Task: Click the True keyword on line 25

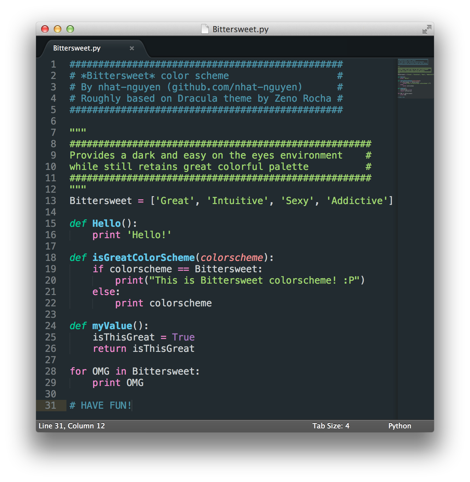Action: (183, 337)
